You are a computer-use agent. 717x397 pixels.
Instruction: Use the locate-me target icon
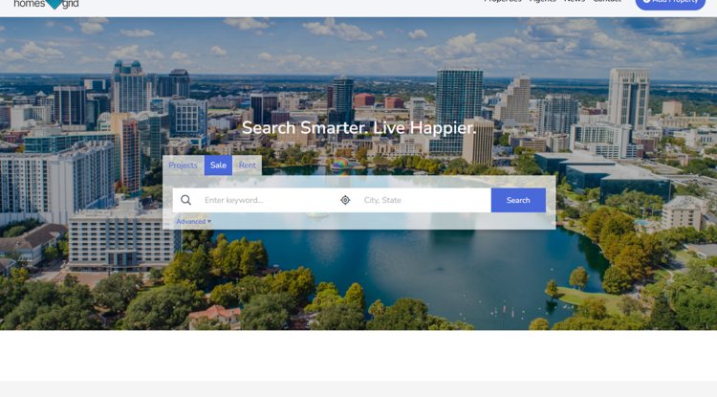(x=345, y=200)
